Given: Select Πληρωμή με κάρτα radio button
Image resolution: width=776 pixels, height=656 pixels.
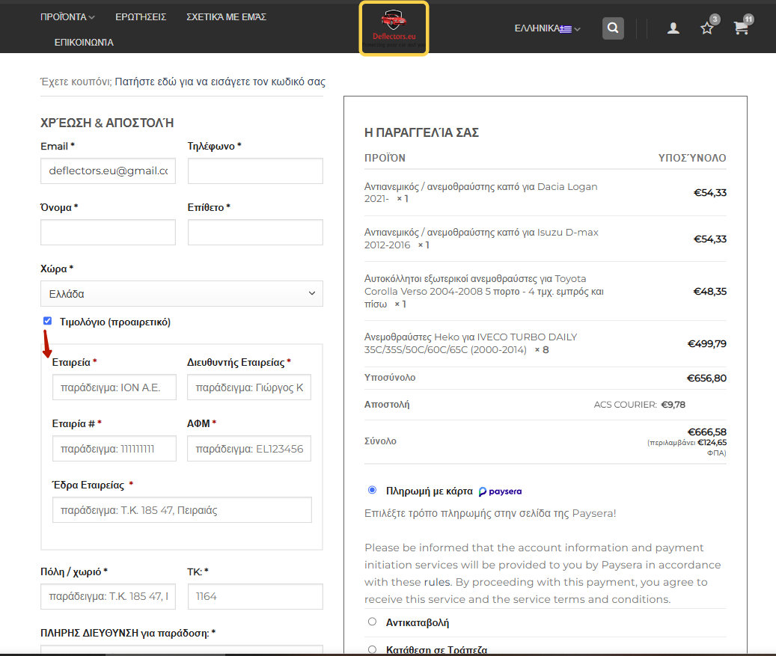Looking at the screenshot, I should (372, 490).
